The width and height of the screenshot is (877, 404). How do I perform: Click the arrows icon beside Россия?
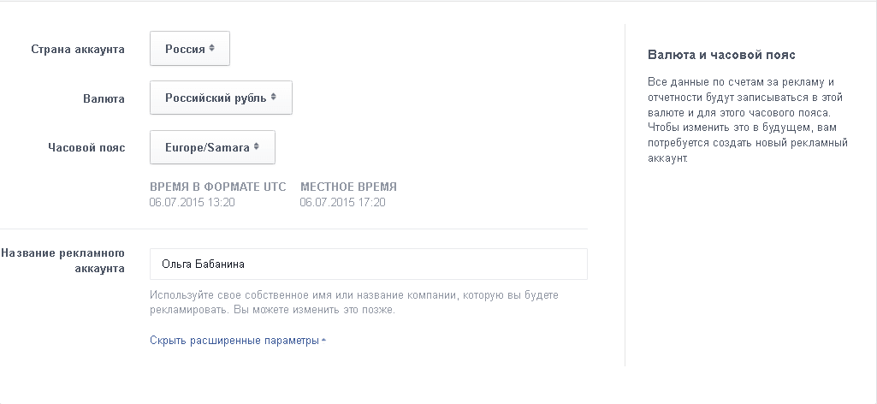coord(211,49)
